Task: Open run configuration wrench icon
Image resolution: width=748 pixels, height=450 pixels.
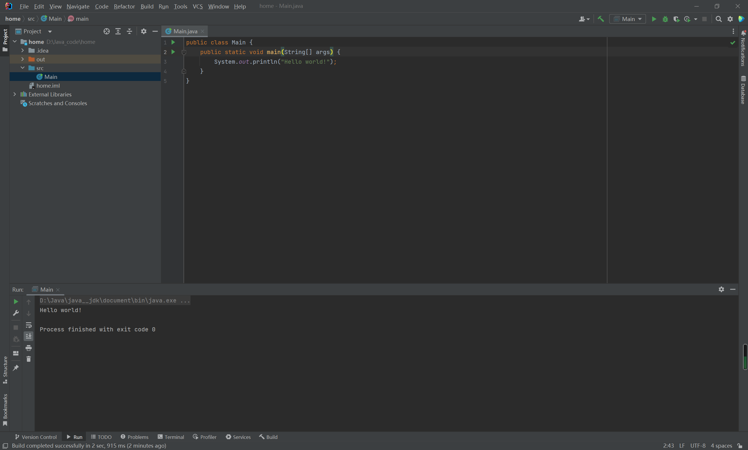Action: click(x=16, y=313)
